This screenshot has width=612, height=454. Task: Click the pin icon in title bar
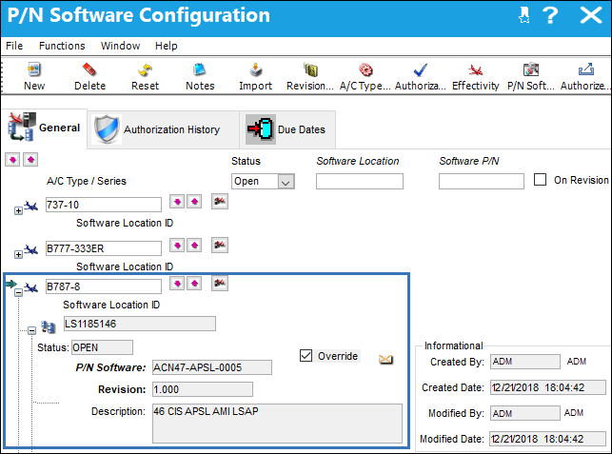pyautogui.click(x=523, y=15)
